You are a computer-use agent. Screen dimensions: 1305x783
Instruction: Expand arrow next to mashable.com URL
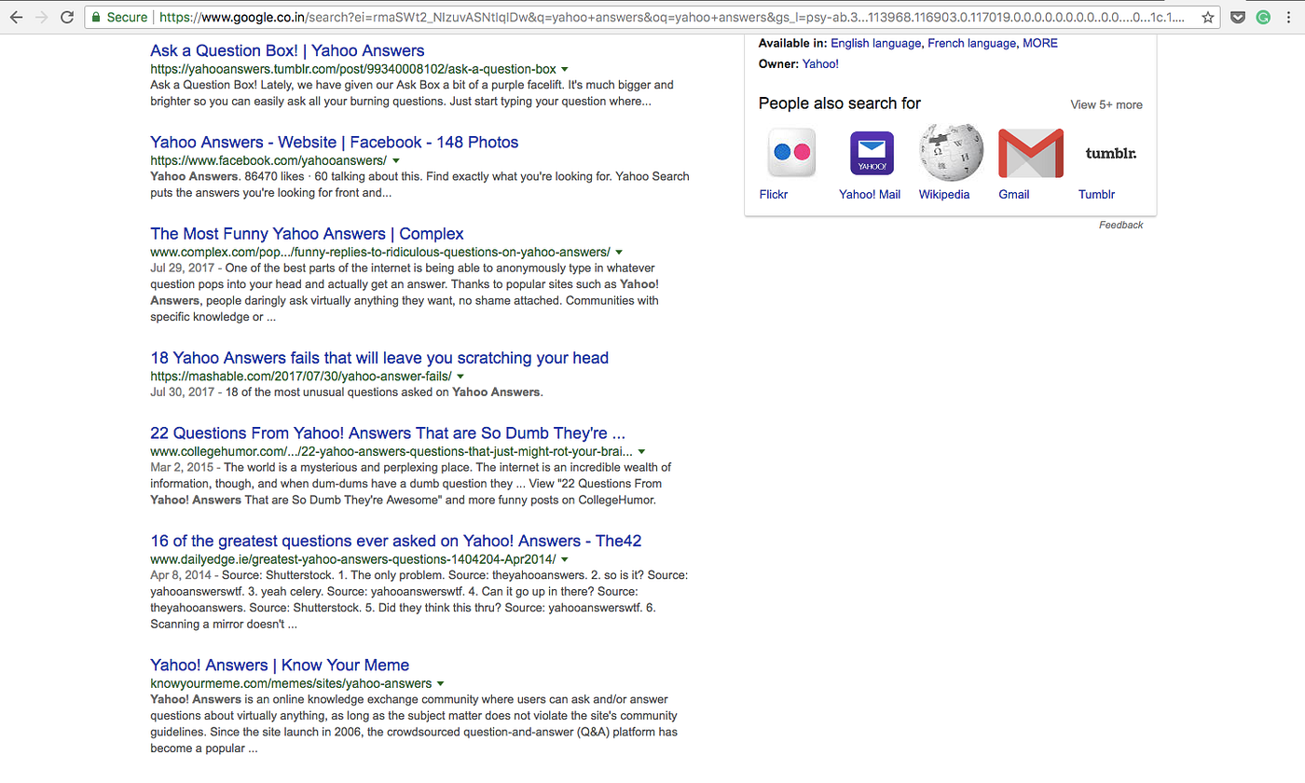[460, 377]
